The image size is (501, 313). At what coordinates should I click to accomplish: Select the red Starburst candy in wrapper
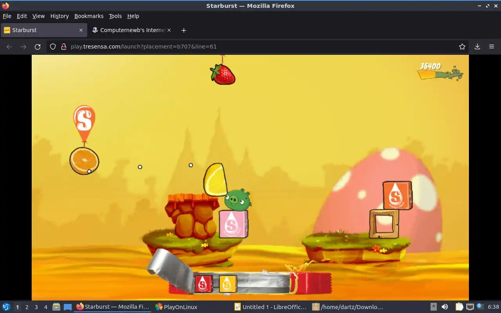(x=204, y=284)
